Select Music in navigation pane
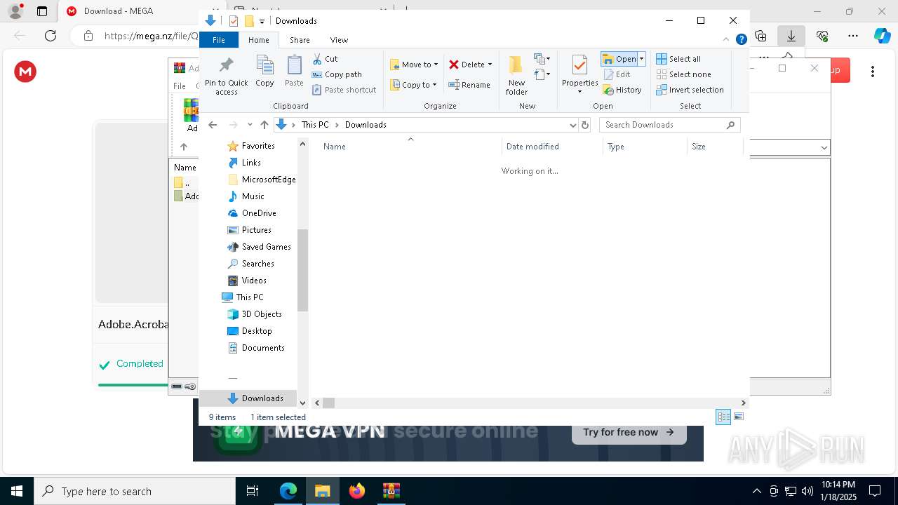 (246, 196)
